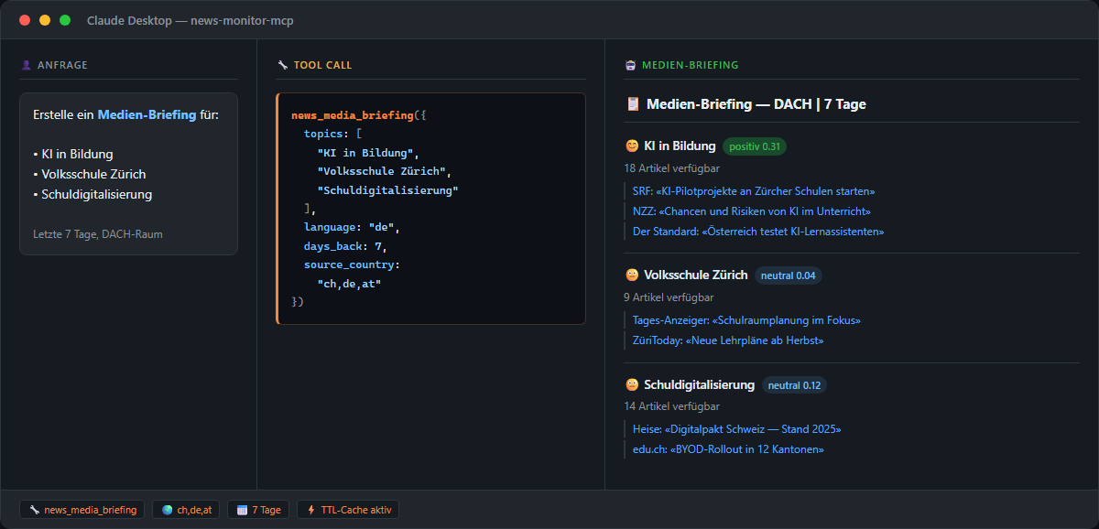Click the window title 'Claude Desktop — news-monitor-mcp'
Image resolution: width=1099 pixels, height=529 pixels.
click(190, 20)
